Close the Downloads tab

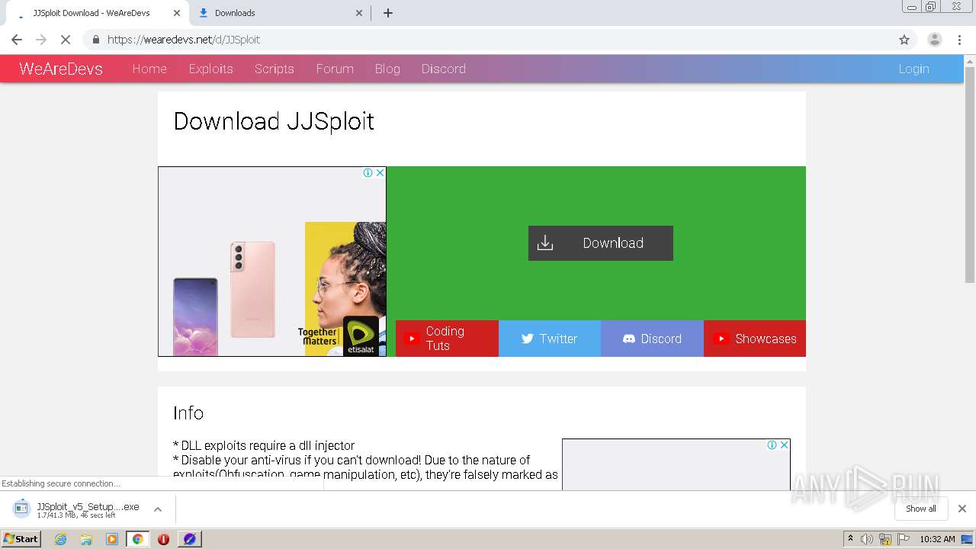tap(360, 13)
